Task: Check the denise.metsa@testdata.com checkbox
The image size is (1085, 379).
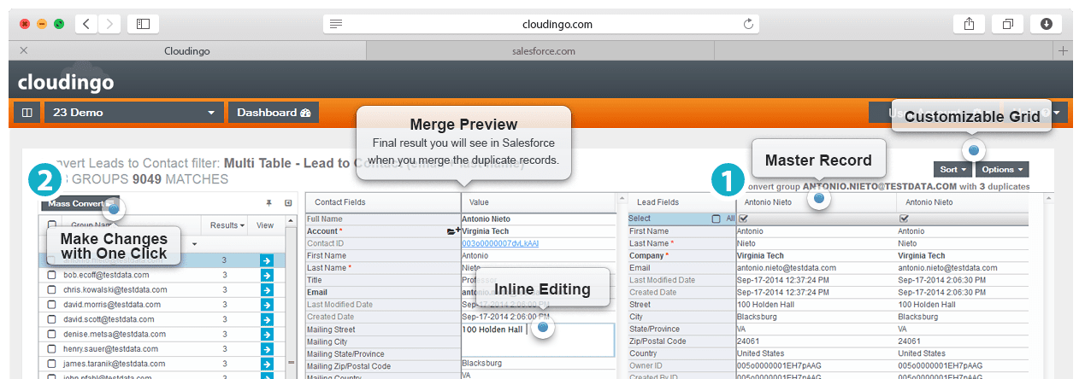Action: click(x=51, y=334)
